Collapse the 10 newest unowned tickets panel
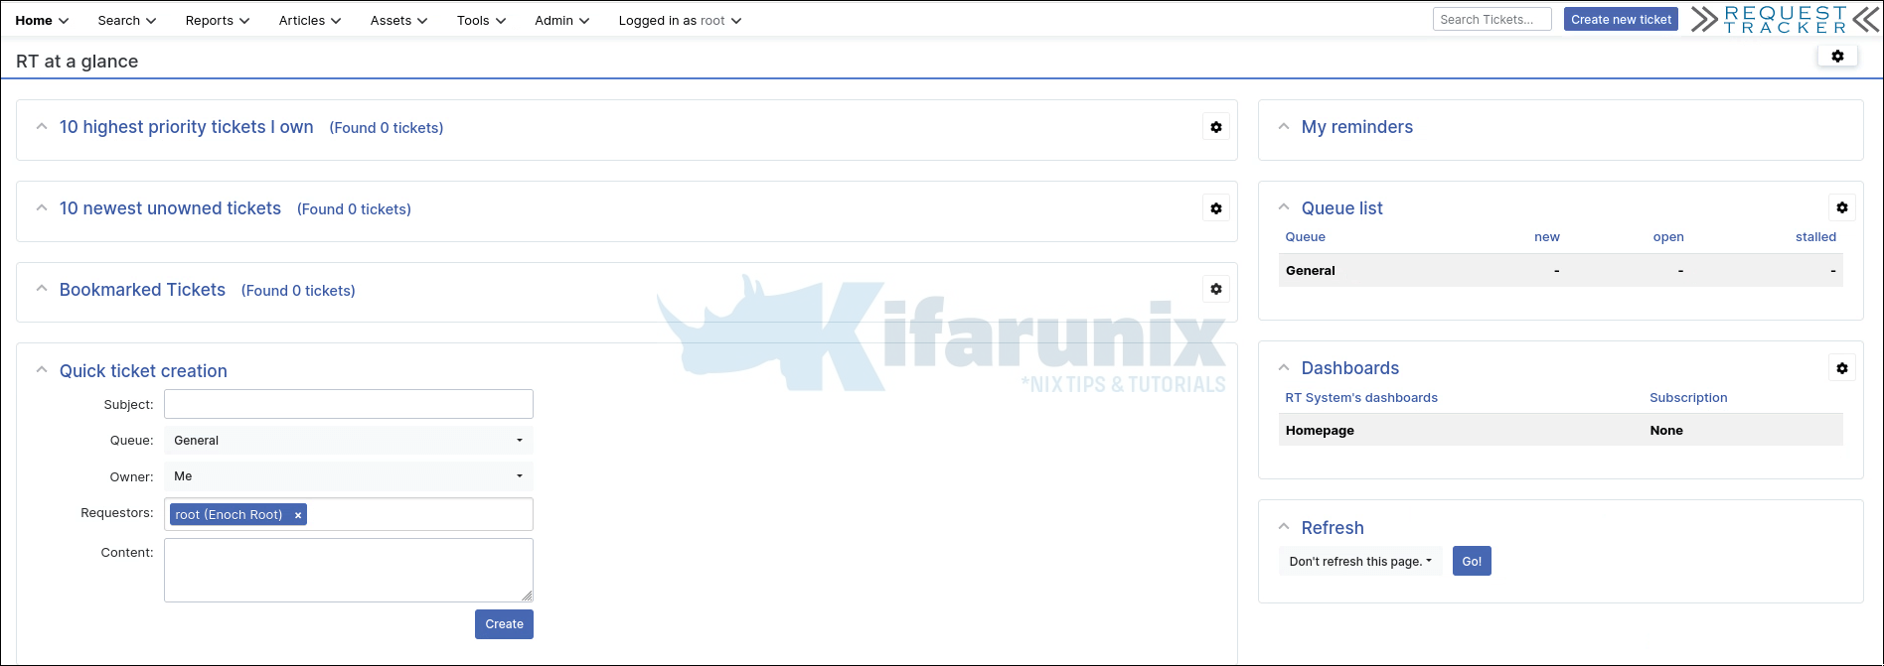The width and height of the screenshot is (1884, 666). point(42,208)
